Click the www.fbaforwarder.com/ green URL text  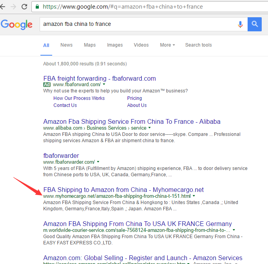[69, 162]
